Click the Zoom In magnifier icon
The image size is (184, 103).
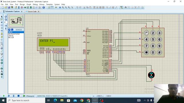pyautogui.click(x=63, y=7)
